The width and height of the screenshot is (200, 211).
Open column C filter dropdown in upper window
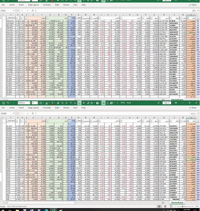[x=171, y=18]
